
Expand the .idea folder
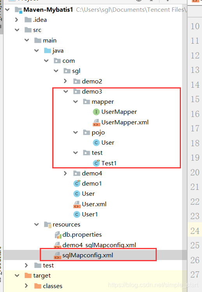[17, 19]
